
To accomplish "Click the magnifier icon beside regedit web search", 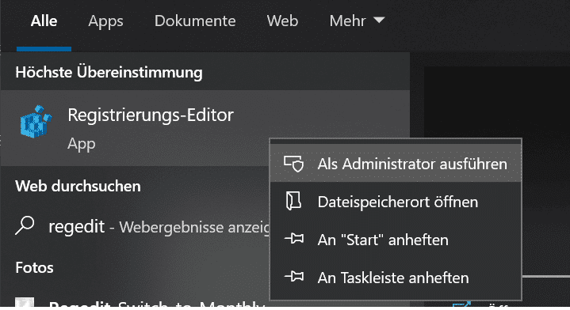I will [x=25, y=225].
